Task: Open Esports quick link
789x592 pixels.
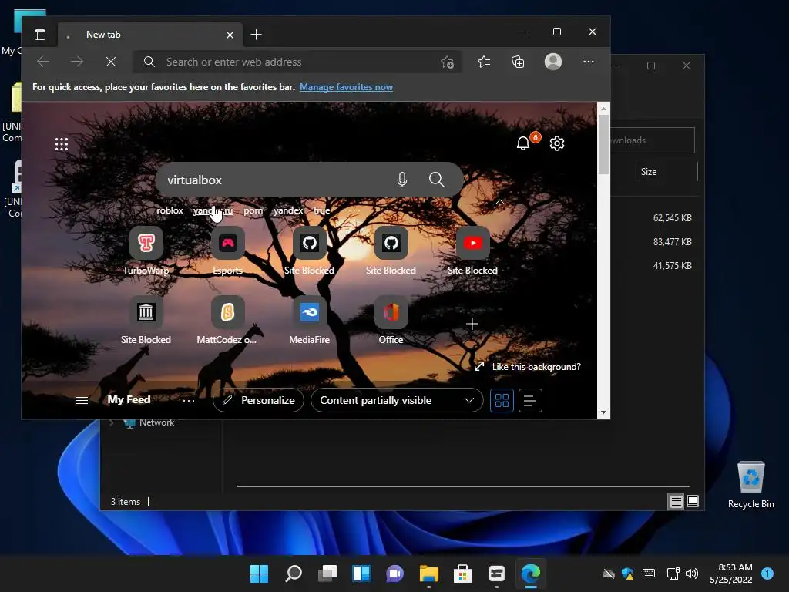Action: click(x=228, y=251)
